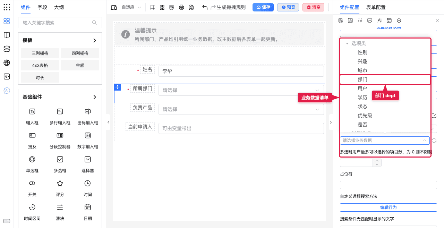Open the globe icon in left sidebar
Screen dimensions: 444x228
[x=7, y=63]
